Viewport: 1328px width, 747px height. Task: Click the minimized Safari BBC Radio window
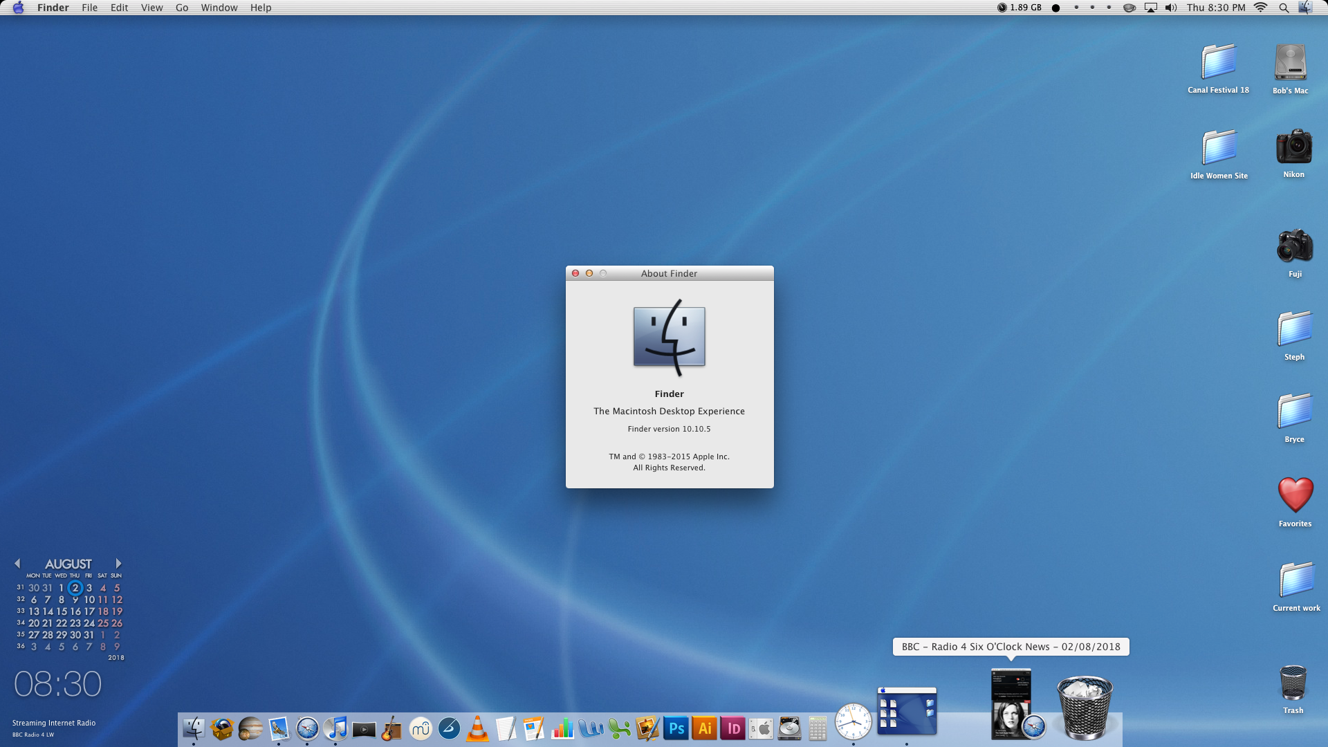click(x=1011, y=704)
